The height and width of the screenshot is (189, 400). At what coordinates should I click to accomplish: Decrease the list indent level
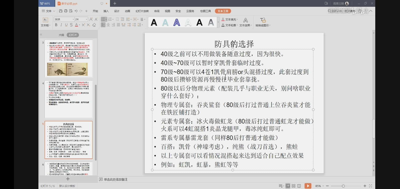(x=117, y=19)
